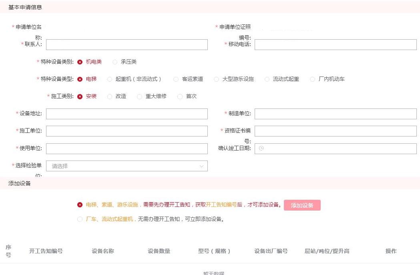Choose 客运索道 equipment type

(176, 79)
